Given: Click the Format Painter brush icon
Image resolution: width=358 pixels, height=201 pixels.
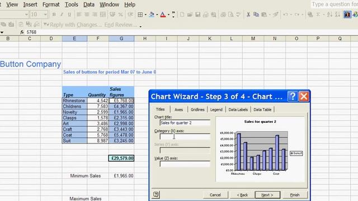Looking at the screenshot, I should 276,15.
